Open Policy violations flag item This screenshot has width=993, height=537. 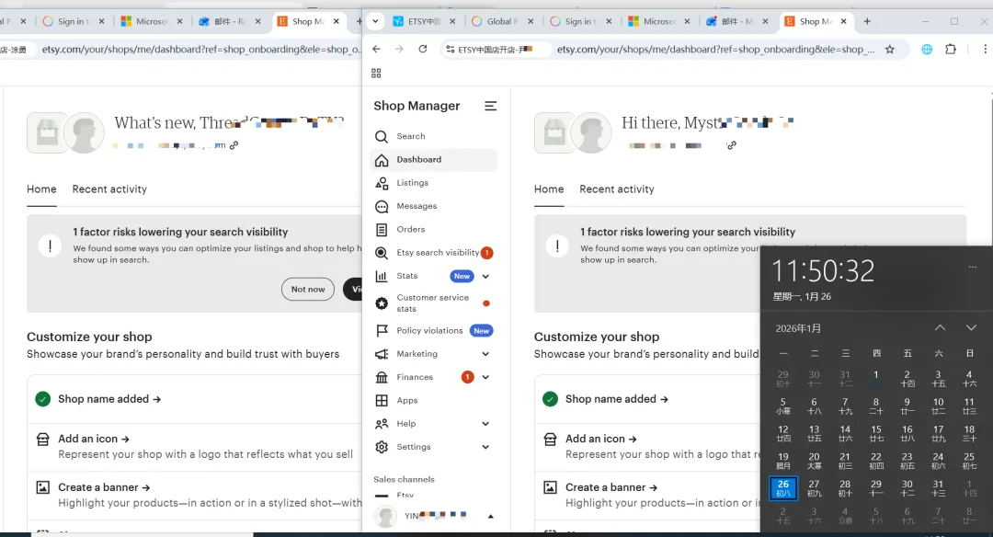(433, 330)
